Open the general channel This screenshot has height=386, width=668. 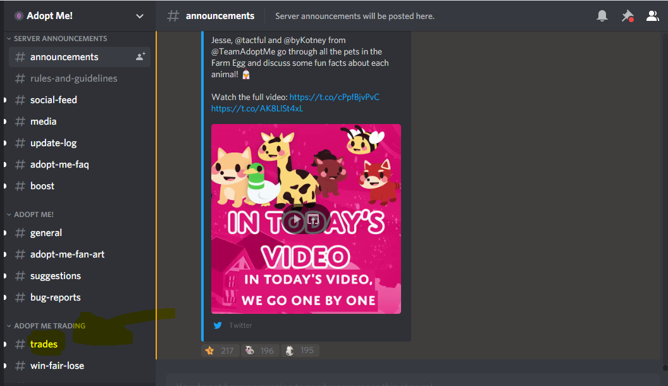point(80,233)
